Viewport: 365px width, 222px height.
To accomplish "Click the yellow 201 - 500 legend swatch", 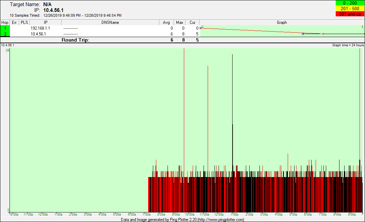I will [x=350, y=9].
